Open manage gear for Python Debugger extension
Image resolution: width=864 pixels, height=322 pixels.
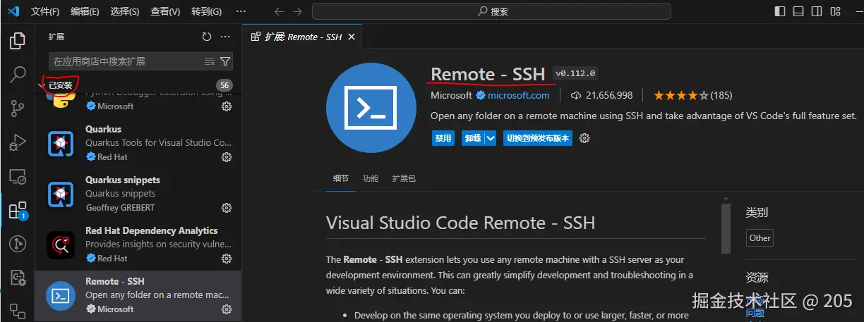(227, 106)
